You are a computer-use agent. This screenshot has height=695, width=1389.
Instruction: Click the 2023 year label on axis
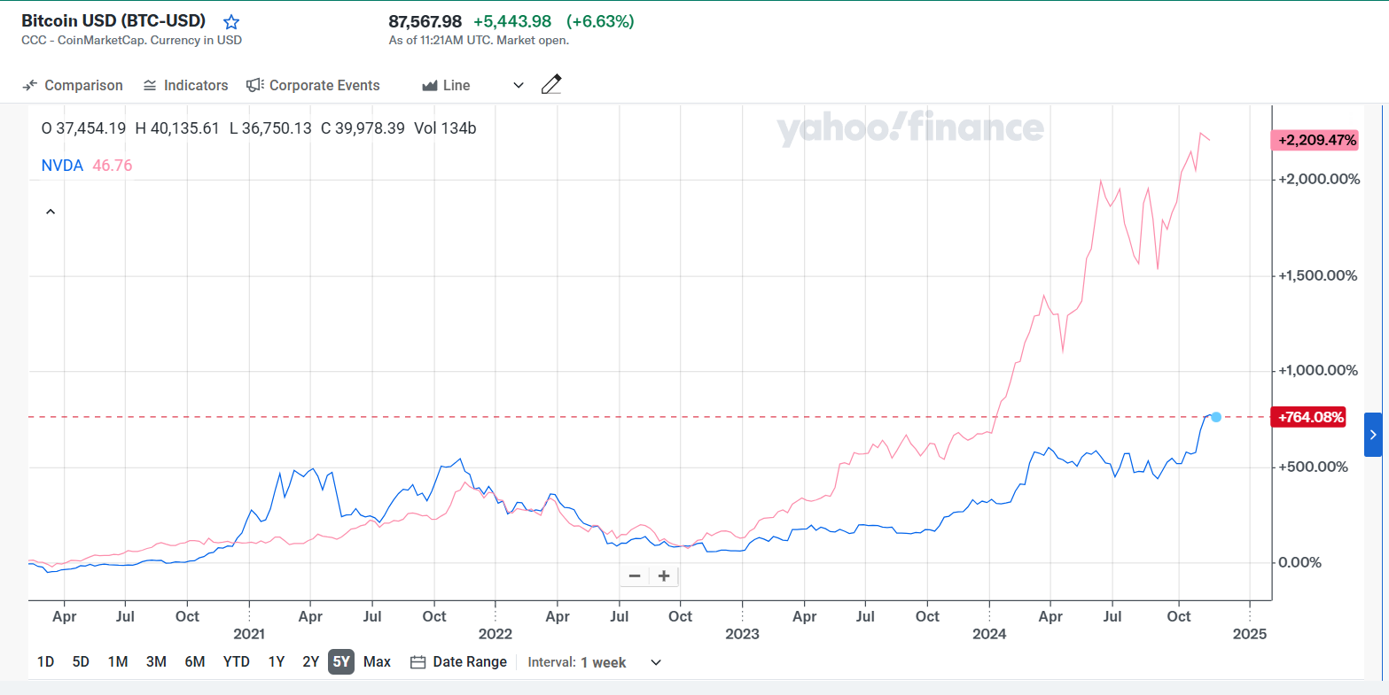(x=742, y=634)
